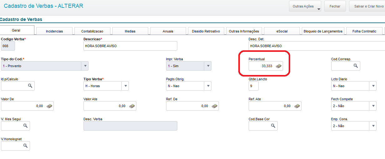Open the Fech Compete dropdown

point(373,106)
